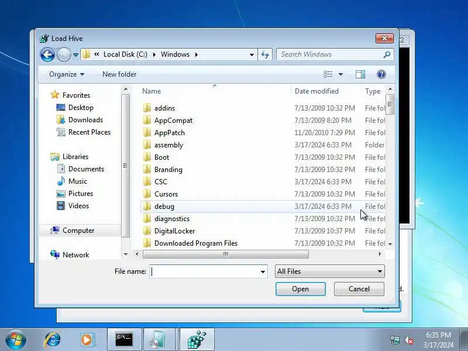Open the address bar previous locations dropdown
The height and width of the screenshot is (351, 468).
(252, 54)
